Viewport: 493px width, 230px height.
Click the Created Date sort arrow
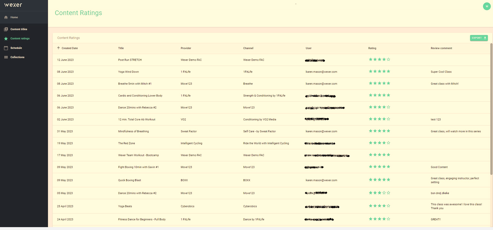[x=58, y=48]
